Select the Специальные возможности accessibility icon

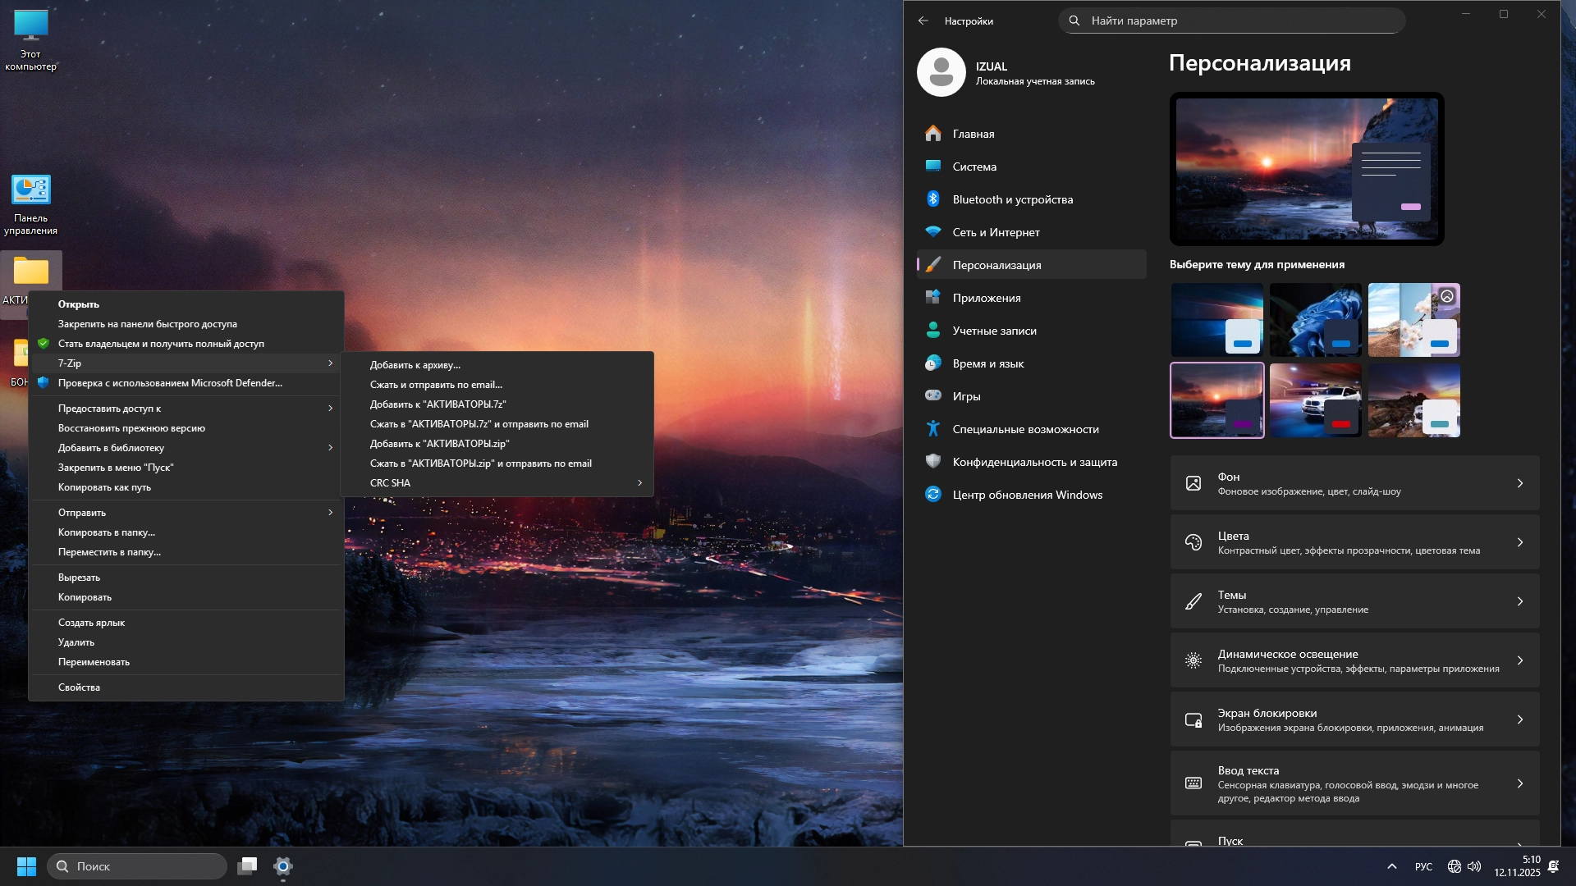tap(933, 429)
